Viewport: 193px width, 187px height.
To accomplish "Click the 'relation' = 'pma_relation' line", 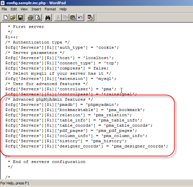I will [x=69, y=115].
